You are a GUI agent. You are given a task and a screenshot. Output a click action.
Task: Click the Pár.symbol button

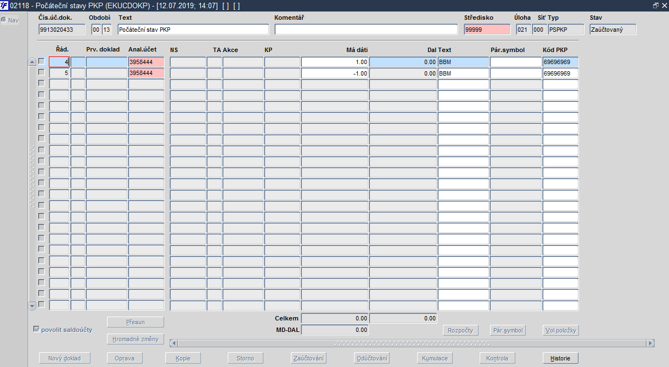coord(508,330)
